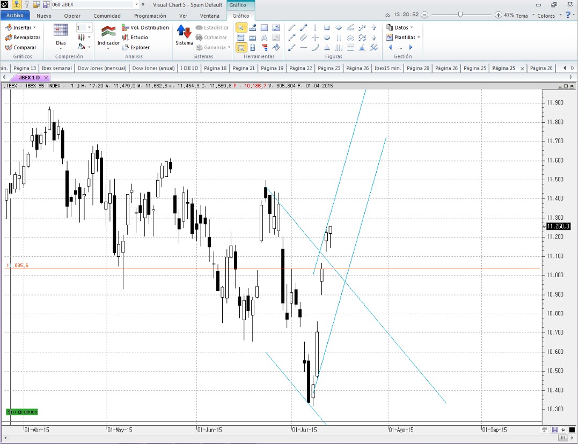Open the Indicador dropdown list
This screenshot has height=444, width=579.
(108, 38)
